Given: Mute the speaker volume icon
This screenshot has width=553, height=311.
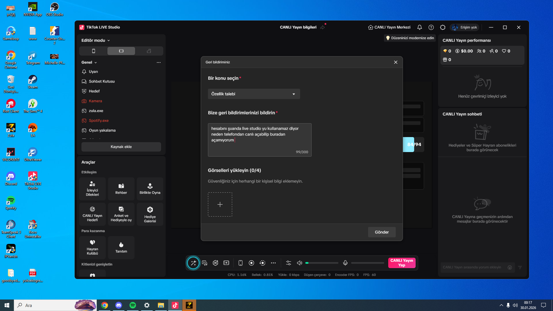Looking at the screenshot, I should pos(300,263).
